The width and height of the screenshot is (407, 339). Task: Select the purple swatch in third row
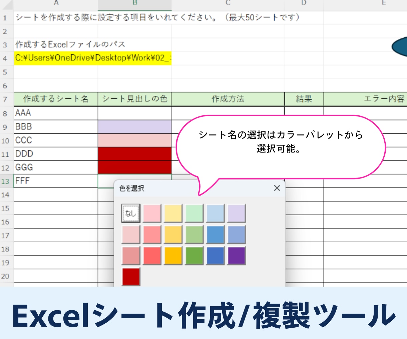(x=237, y=256)
